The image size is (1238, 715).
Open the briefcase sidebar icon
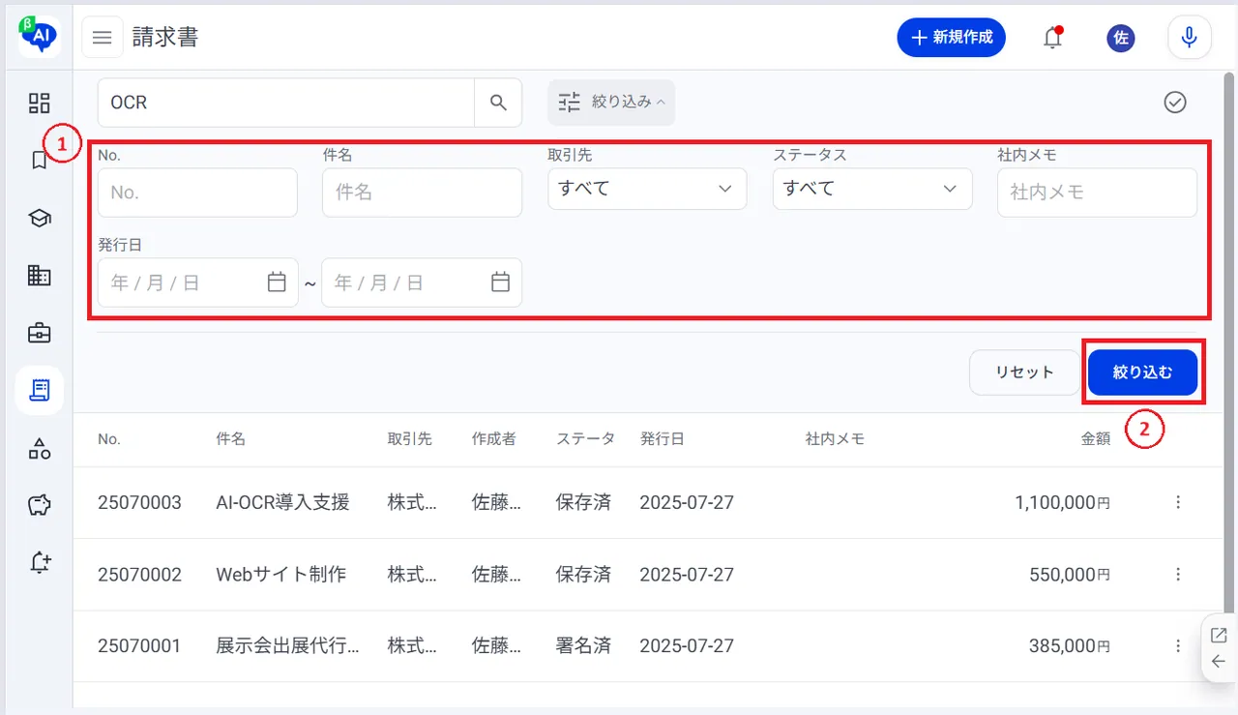tap(40, 333)
